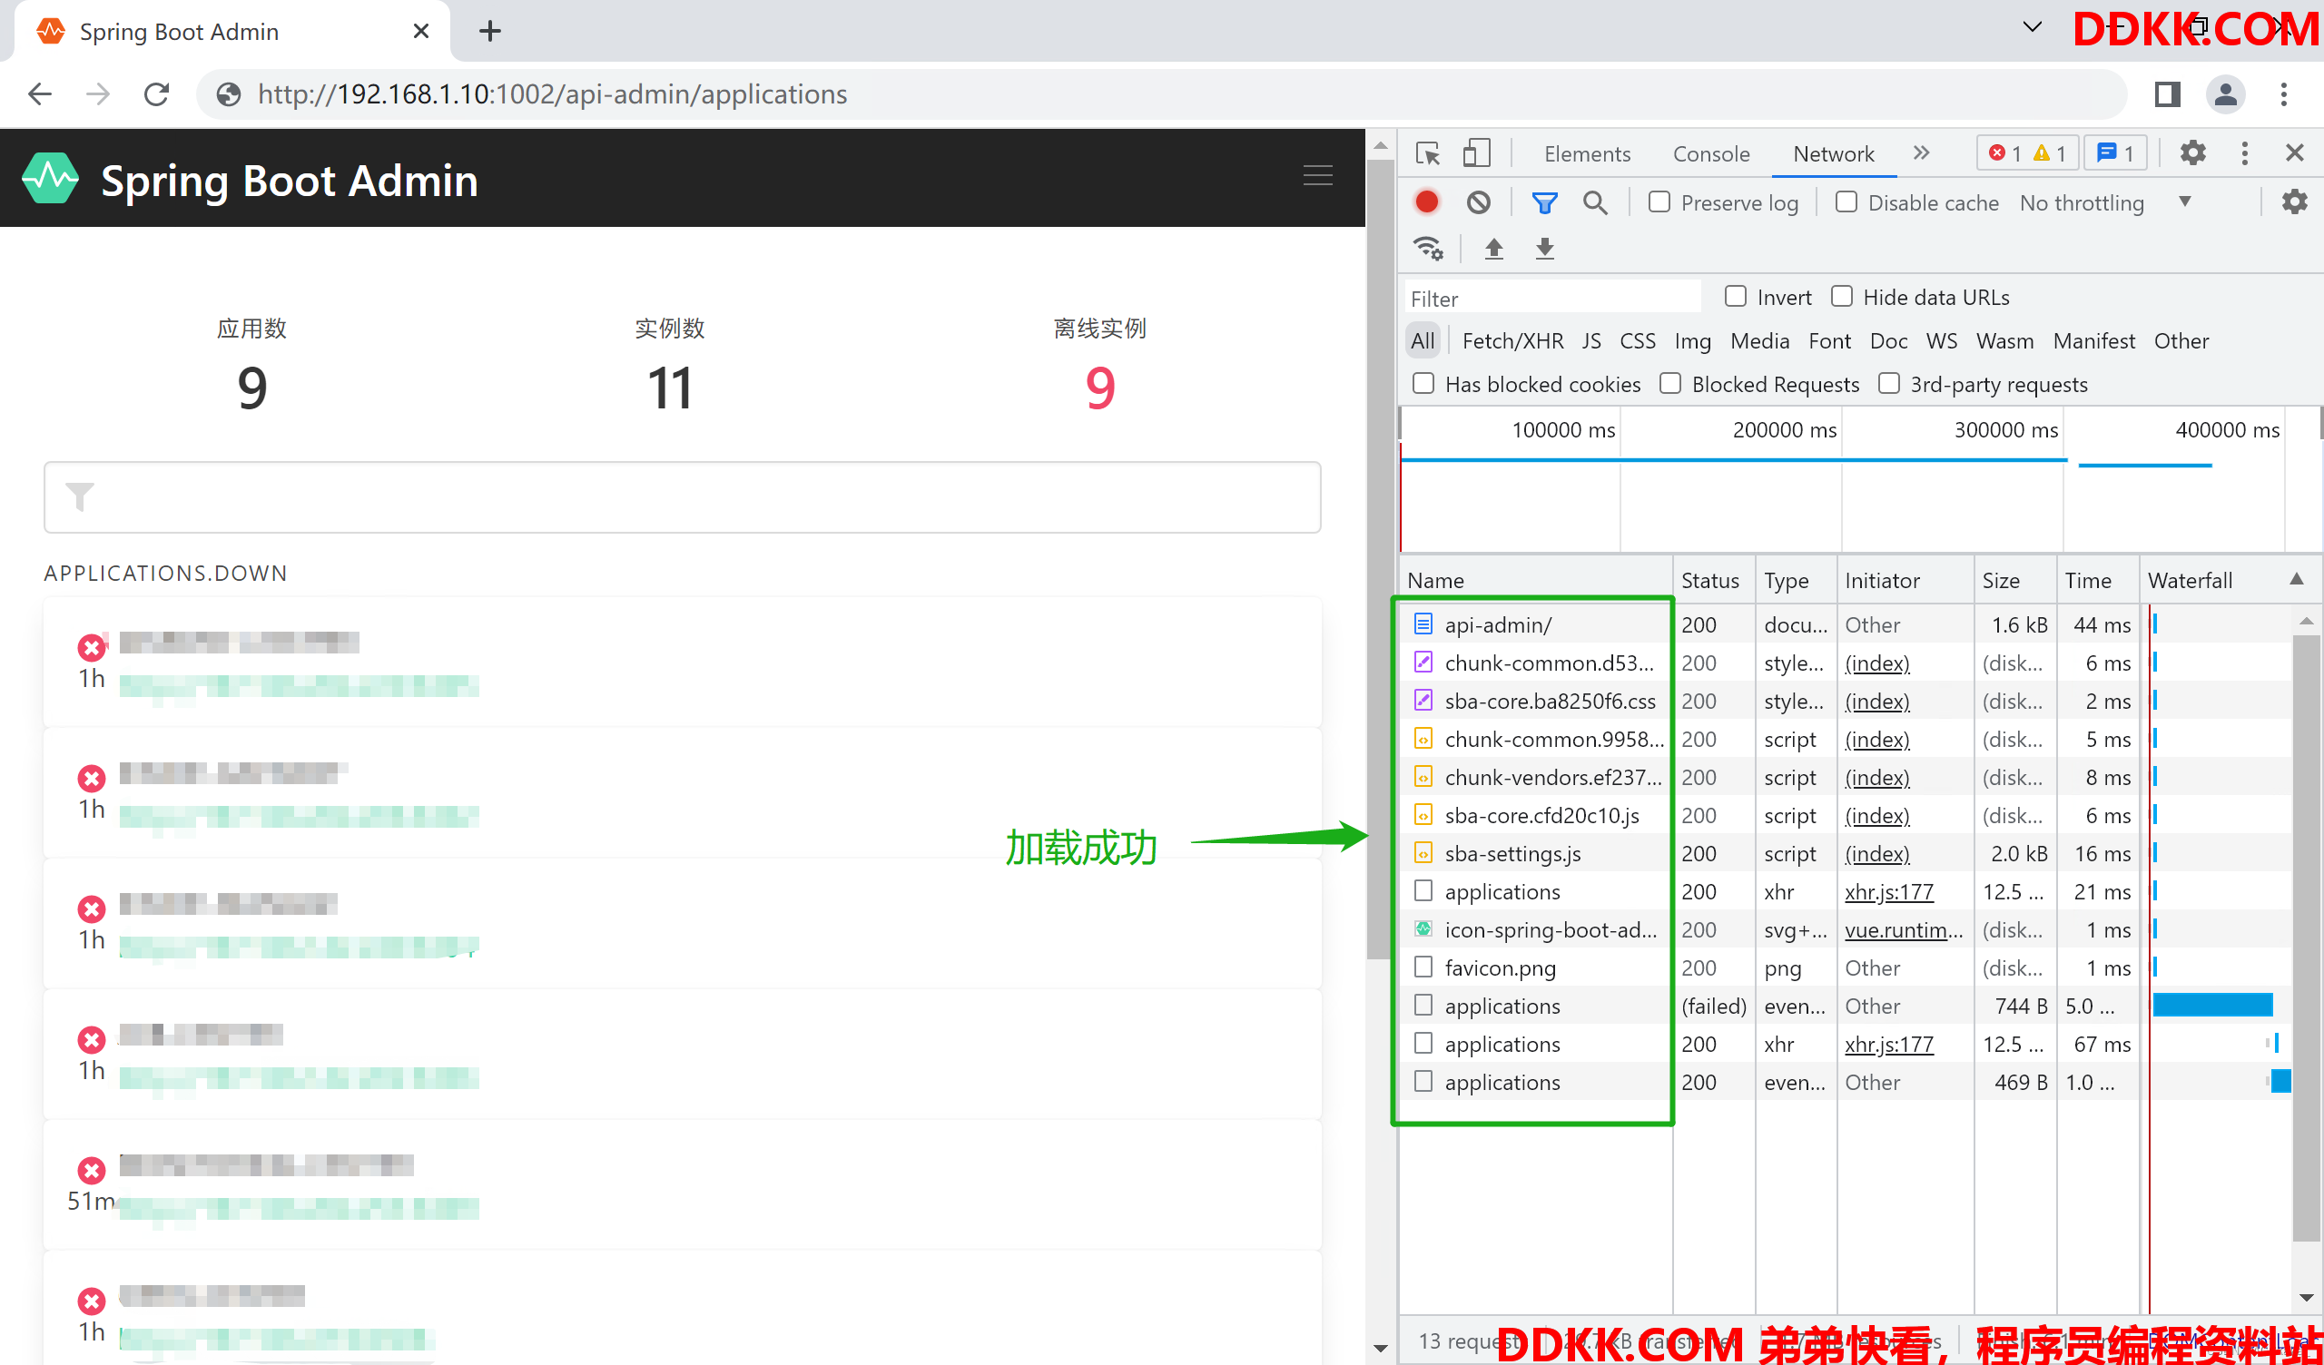Filter requests by Img type
The width and height of the screenshot is (2324, 1365).
click(1692, 341)
